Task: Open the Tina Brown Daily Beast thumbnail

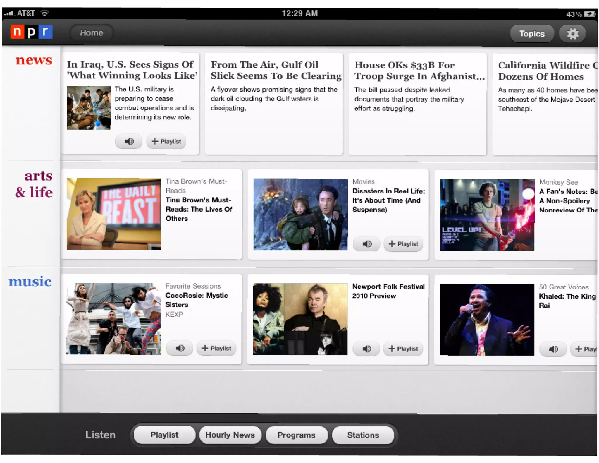Action: (114, 214)
